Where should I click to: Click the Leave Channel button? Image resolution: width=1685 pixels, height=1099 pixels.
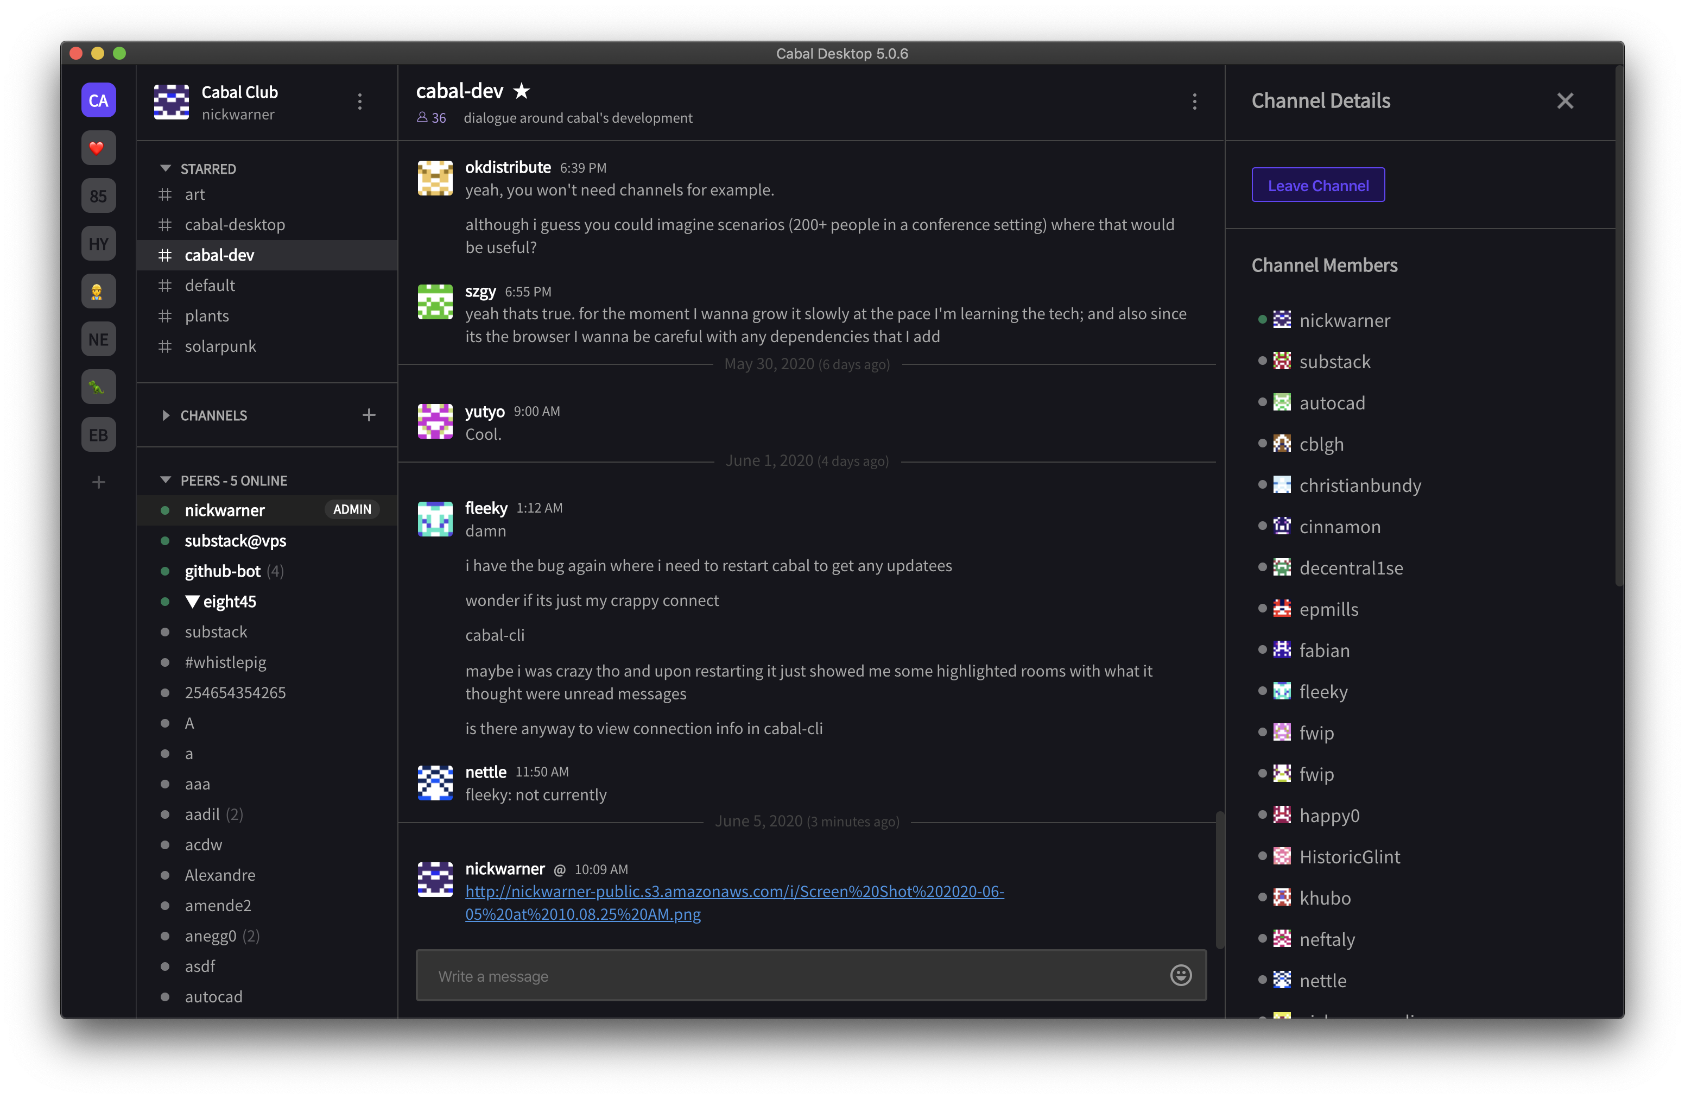pos(1317,185)
